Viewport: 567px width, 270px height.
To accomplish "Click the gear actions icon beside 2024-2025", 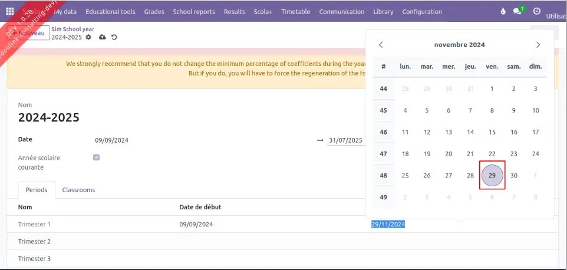I will click(x=88, y=37).
